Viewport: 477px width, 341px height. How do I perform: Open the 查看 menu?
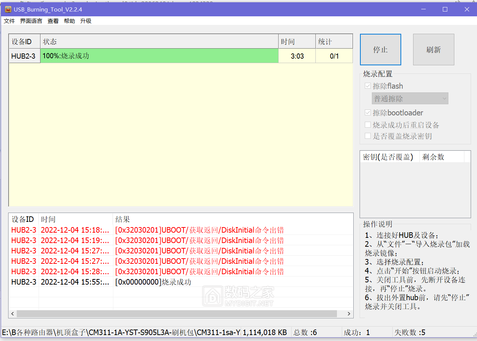[53, 21]
